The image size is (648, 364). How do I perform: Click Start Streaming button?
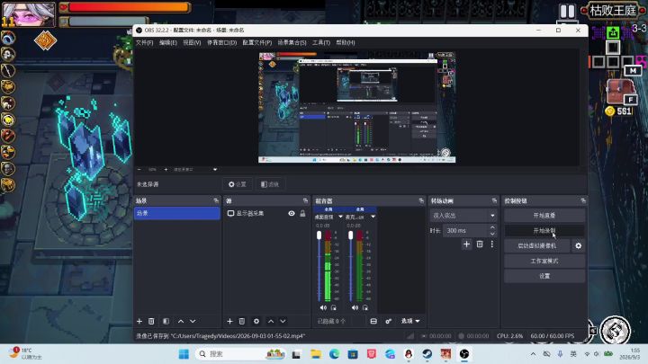point(544,216)
